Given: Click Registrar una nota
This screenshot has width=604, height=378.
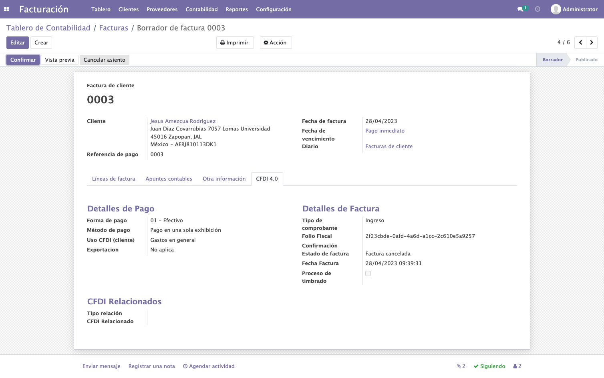Looking at the screenshot, I should [152, 366].
